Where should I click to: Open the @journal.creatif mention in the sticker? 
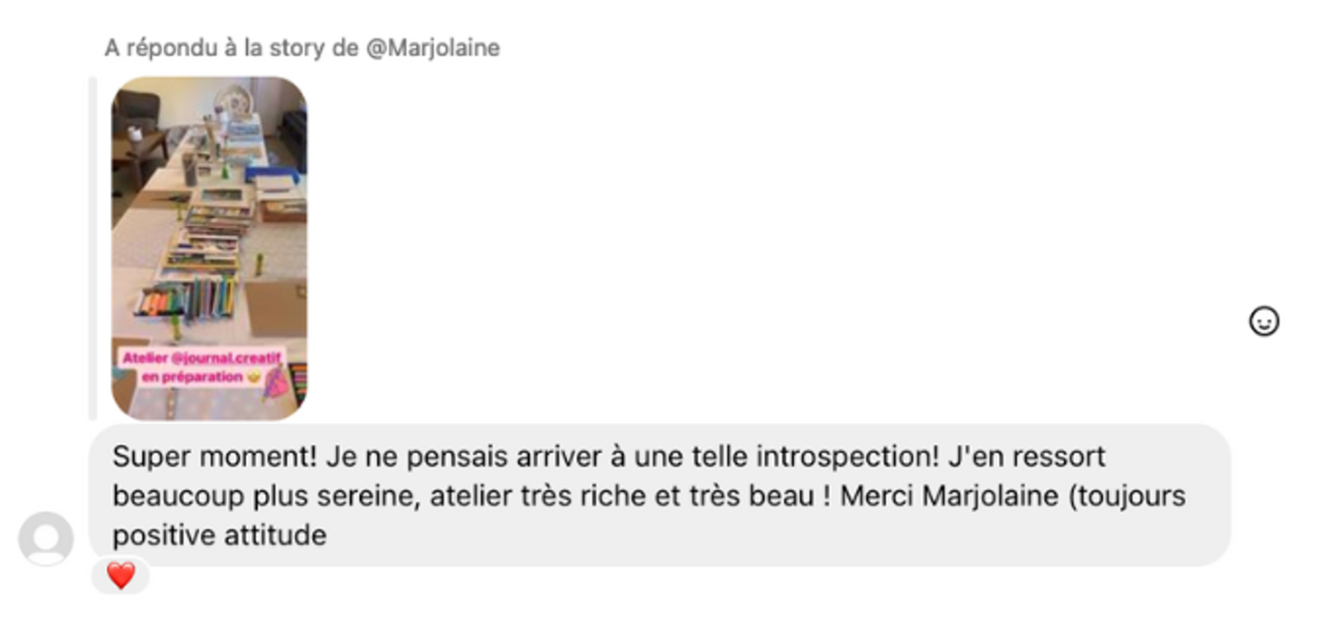pyautogui.click(x=231, y=358)
